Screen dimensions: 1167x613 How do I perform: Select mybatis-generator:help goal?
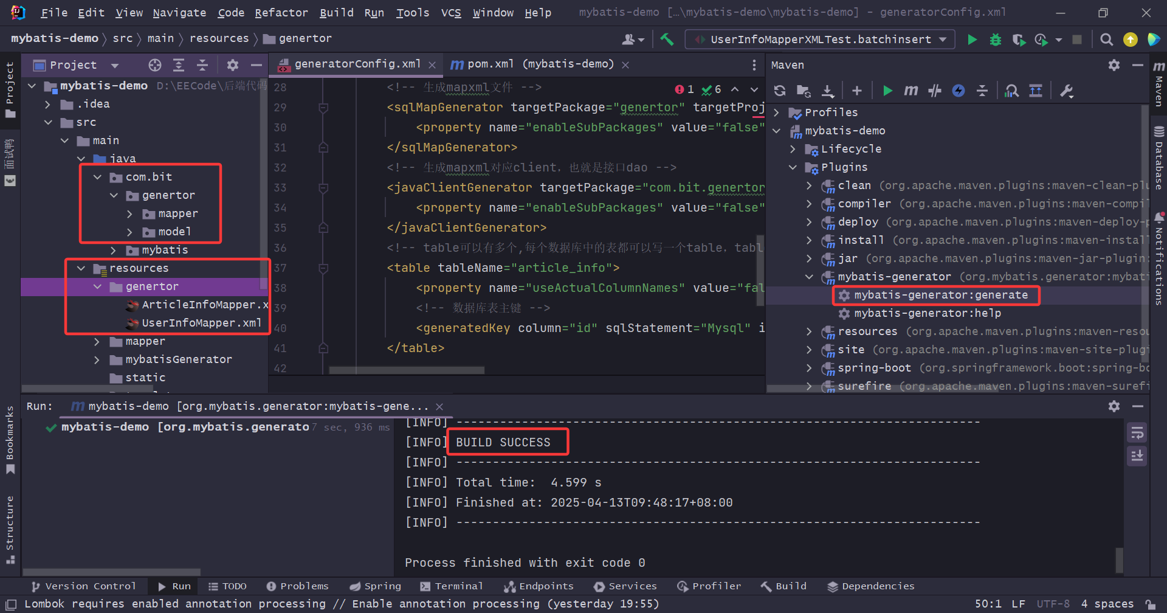(927, 313)
